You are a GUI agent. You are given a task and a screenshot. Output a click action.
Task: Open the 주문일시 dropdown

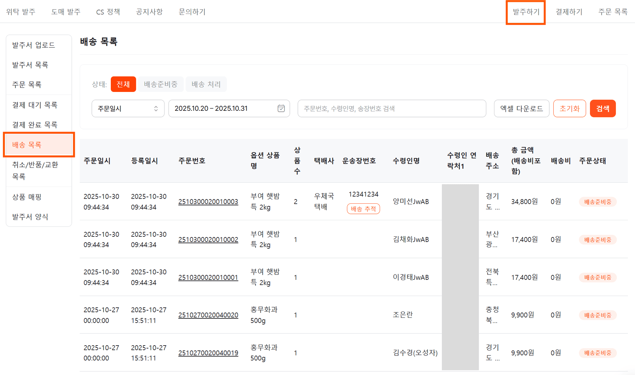pos(127,108)
